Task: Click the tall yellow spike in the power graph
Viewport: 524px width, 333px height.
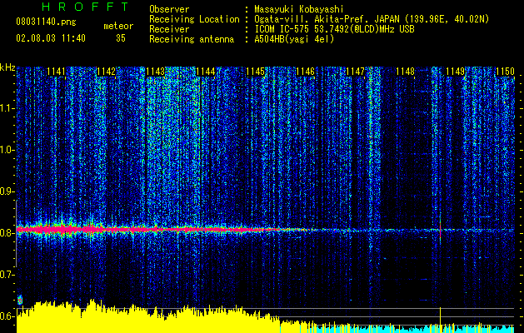Action: point(440,320)
